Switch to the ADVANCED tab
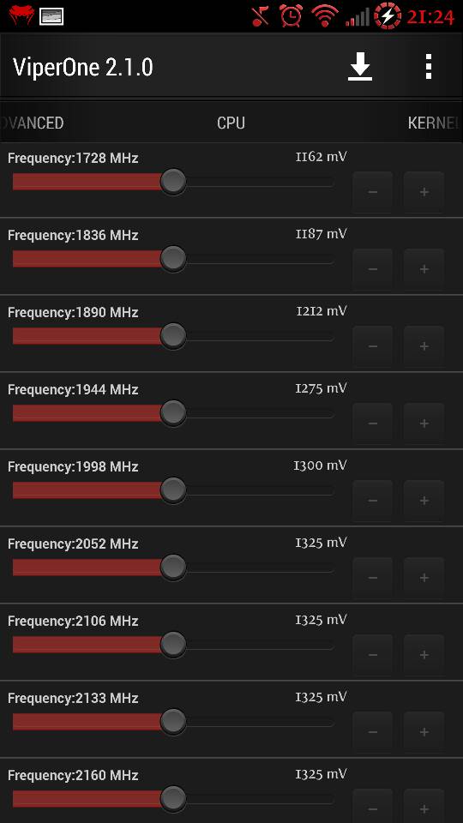Image resolution: width=463 pixels, height=823 pixels. [x=32, y=123]
